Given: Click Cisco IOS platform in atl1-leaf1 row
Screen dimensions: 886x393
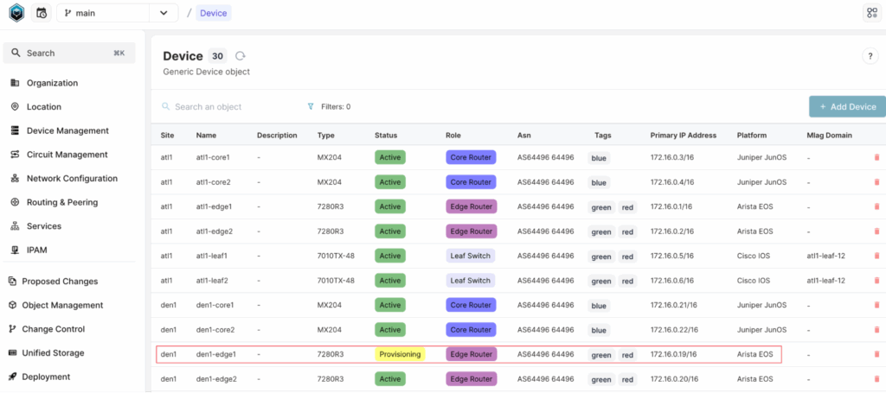Looking at the screenshot, I should pyautogui.click(x=754, y=256).
